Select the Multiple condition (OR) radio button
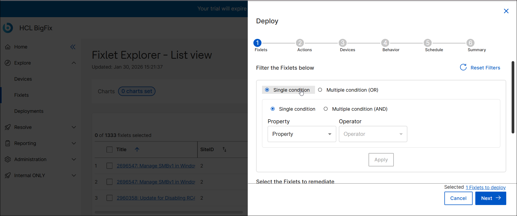517x216 pixels. click(x=320, y=90)
